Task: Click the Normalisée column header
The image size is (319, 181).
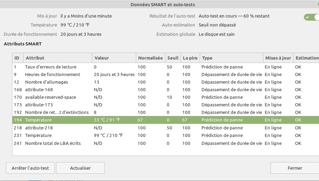Action: tap(150, 58)
